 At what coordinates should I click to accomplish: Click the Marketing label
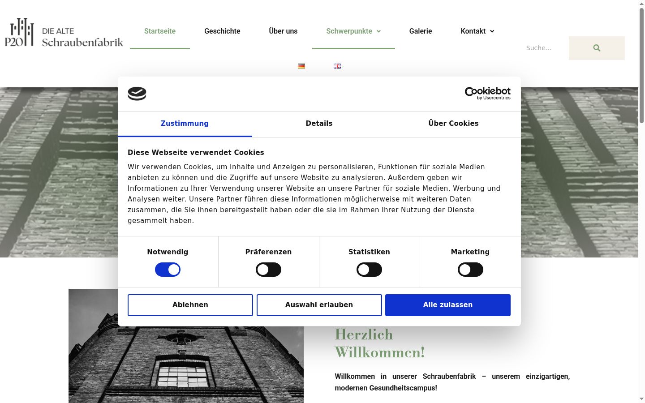(470, 252)
